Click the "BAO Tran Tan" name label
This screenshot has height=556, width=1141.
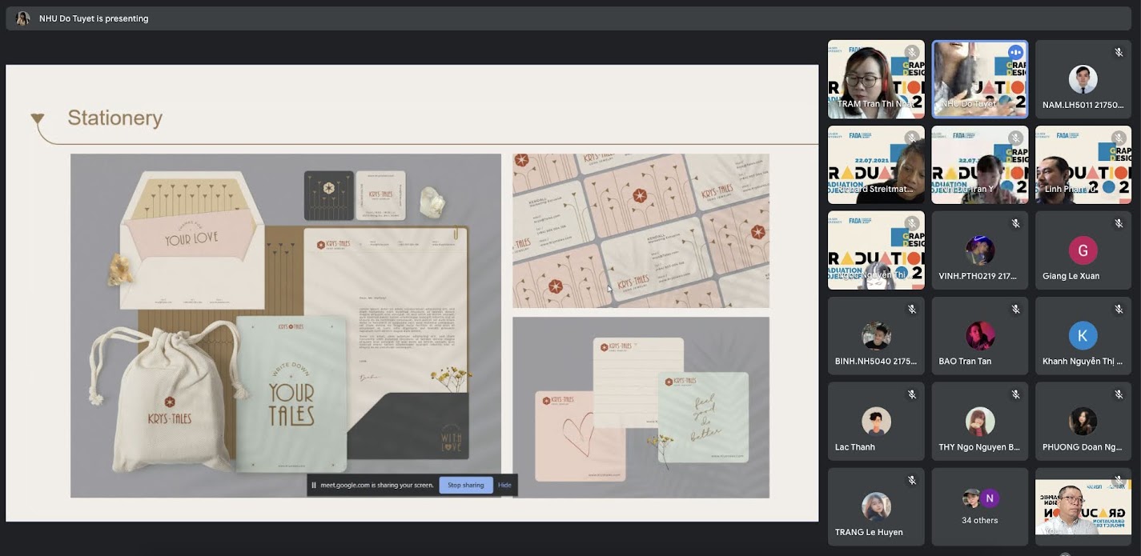coord(965,362)
